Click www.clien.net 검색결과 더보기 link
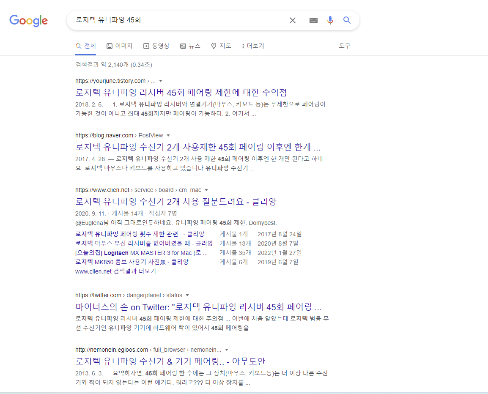Screen dimensions: 488x394 (115, 271)
